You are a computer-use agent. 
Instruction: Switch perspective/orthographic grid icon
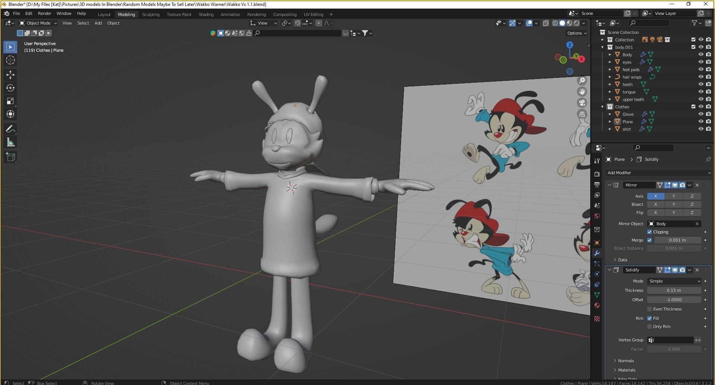pos(582,114)
